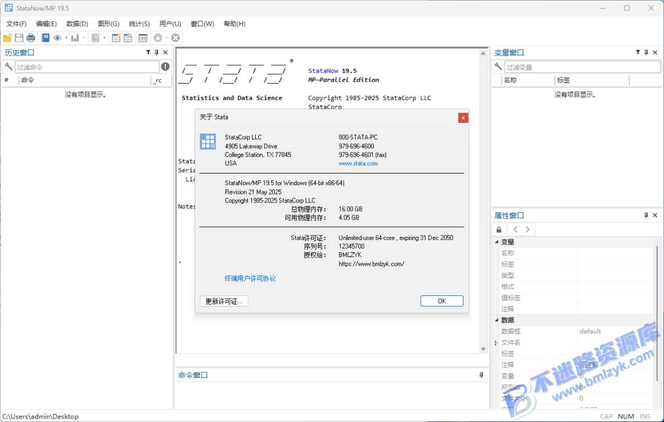664x422 pixels.
Task: Click the wrench icon in variables filter
Action: (499, 66)
